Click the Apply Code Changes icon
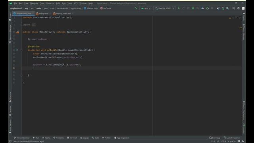254x143 pixels. [188, 8]
